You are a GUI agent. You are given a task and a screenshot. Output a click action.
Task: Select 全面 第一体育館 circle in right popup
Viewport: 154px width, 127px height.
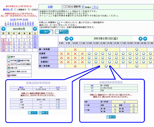point(124,102)
